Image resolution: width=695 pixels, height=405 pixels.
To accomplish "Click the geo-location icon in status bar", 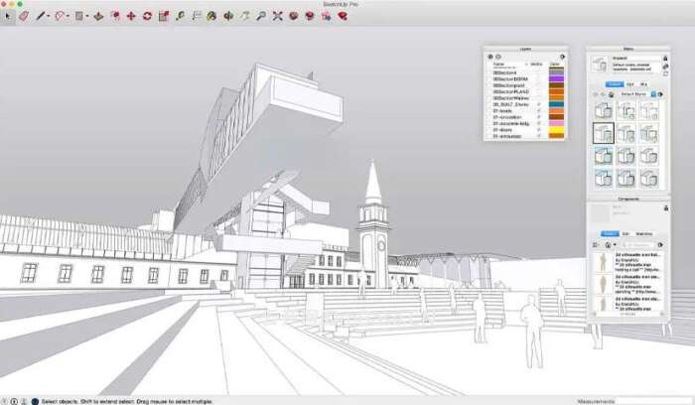I will [x=4, y=401].
